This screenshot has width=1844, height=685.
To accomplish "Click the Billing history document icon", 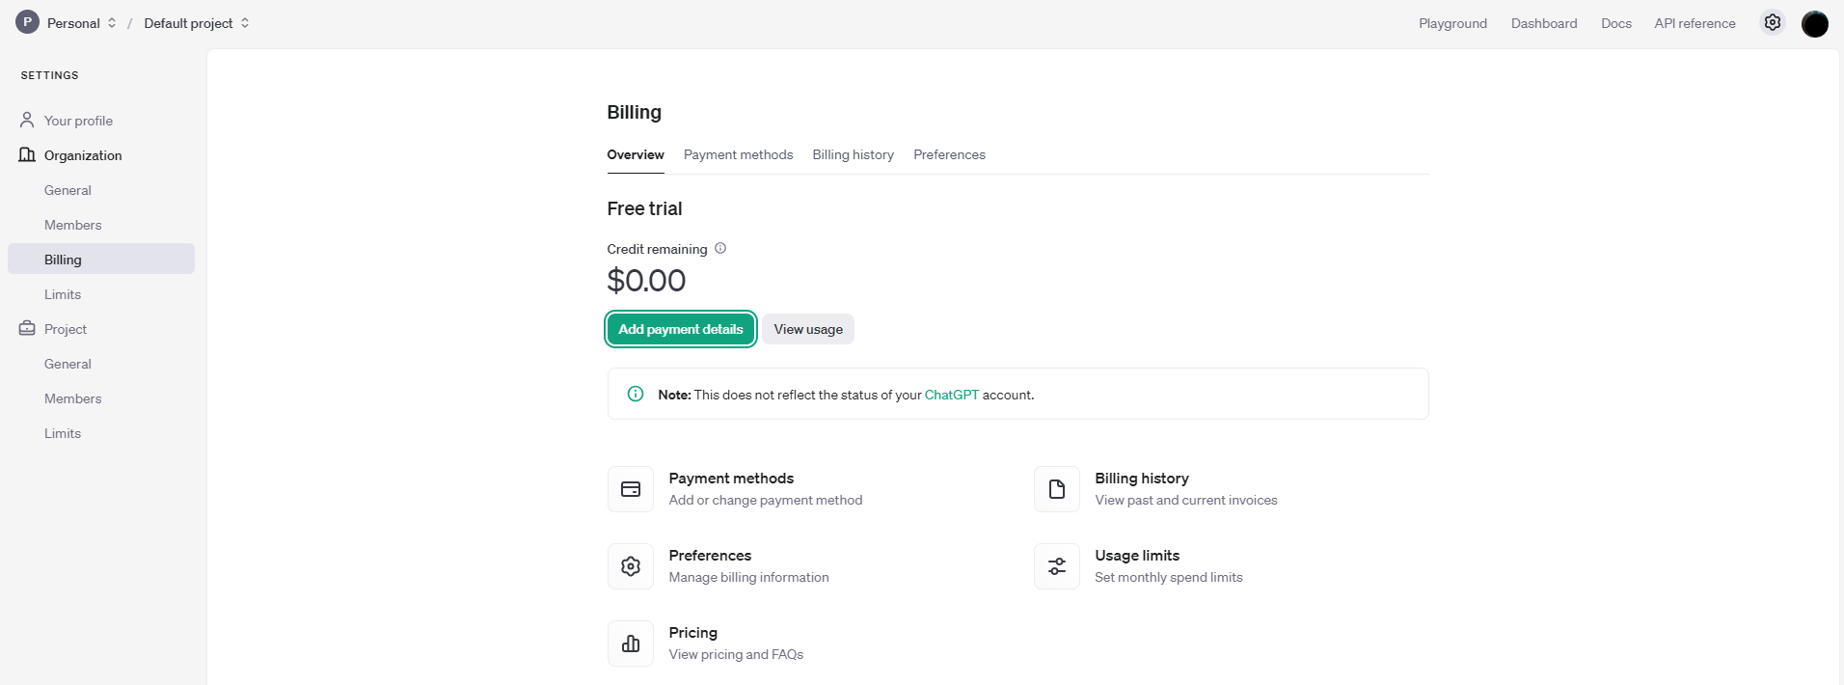I will 1057,489.
